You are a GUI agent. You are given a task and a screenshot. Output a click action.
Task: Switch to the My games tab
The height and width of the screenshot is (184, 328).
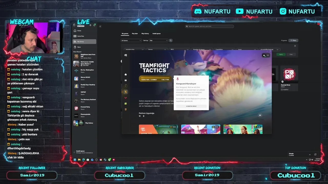click(125, 33)
